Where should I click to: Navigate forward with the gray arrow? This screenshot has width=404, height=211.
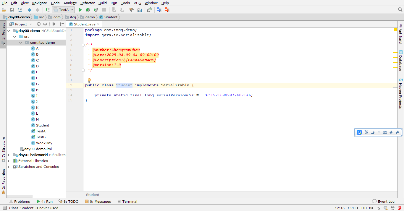coord(37,10)
